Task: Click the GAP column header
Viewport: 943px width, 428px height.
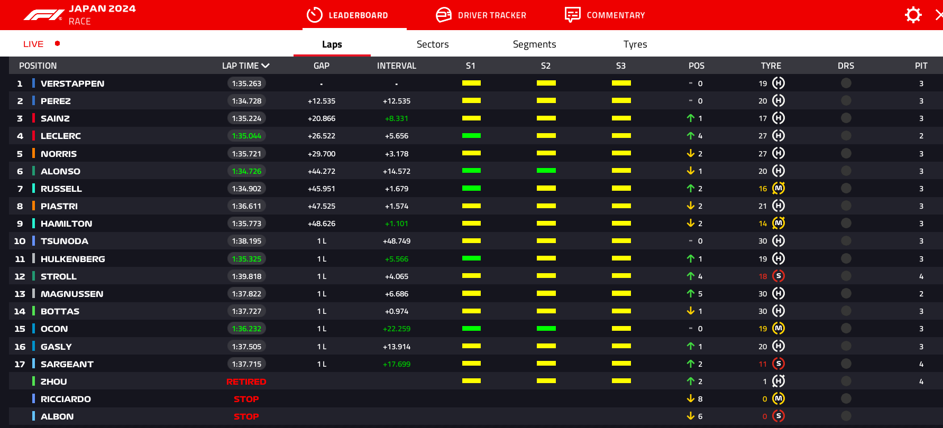Action: point(322,66)
